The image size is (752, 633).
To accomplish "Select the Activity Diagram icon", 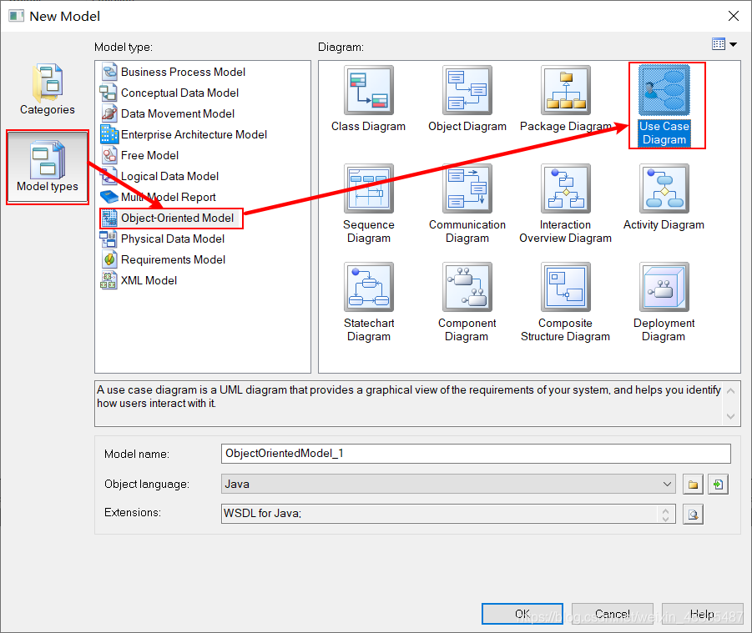I will 664,188.
